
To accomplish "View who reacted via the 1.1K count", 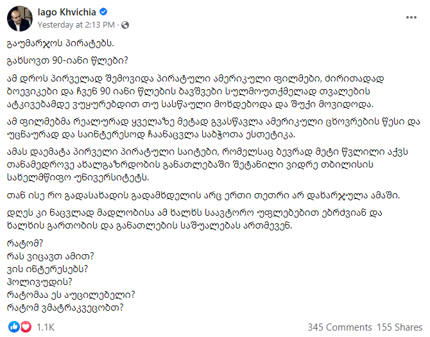I will [x=46, y=327].
